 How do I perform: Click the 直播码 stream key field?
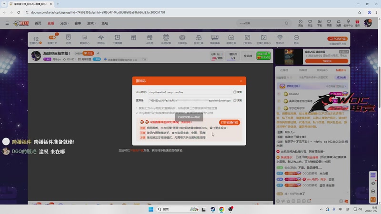pyautogui.click(x=190, y=100)
